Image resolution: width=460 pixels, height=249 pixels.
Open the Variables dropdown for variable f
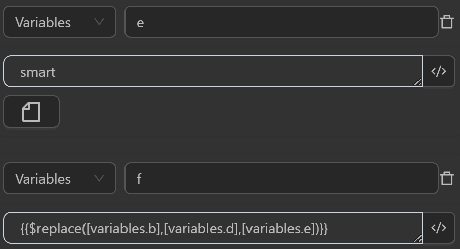pos(59,179)
